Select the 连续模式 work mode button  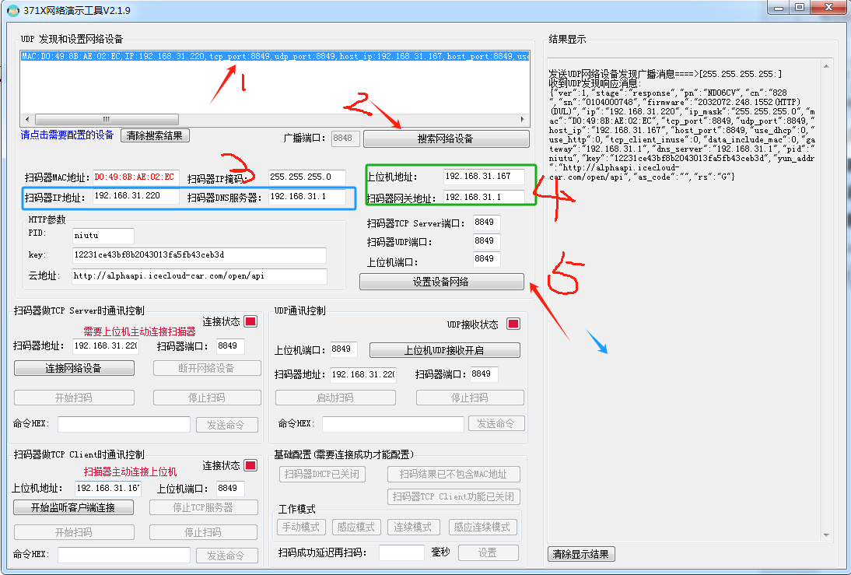pyautogui.click(x=413, y=527)
